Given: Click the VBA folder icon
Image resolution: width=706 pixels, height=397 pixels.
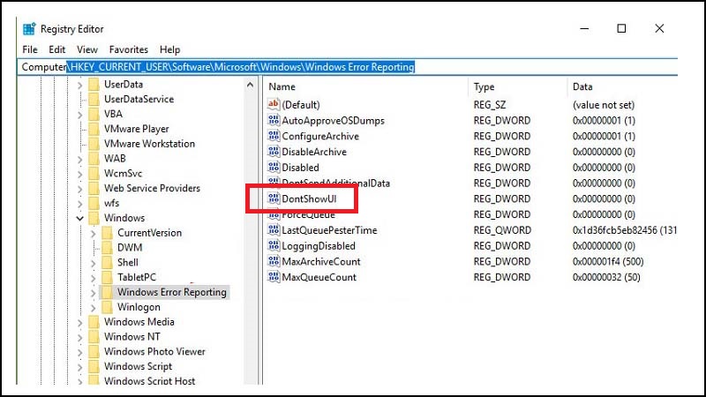Looking at the screenshot, I should (94, 114).
